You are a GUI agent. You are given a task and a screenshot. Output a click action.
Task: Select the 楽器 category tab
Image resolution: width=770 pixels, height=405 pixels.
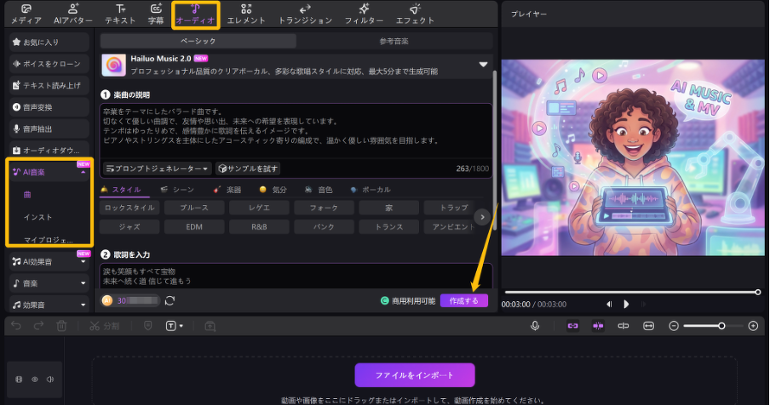click(x=227, y=190)
